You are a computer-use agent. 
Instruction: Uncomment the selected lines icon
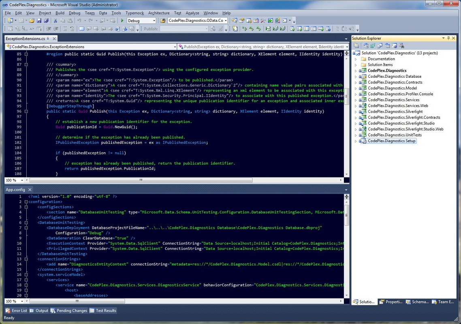click(72, 29)
